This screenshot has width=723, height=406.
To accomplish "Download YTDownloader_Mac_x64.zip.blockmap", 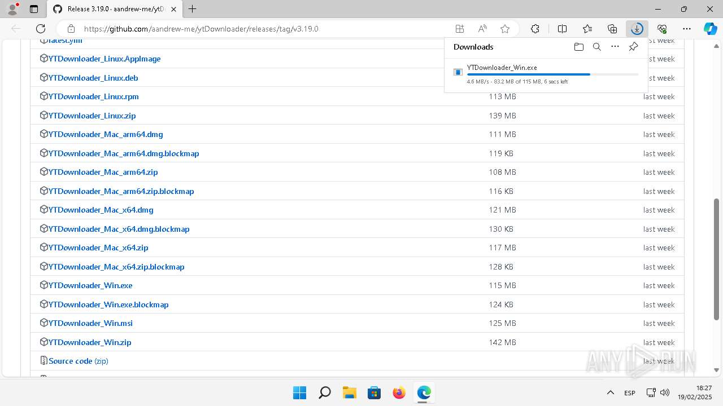I will tap(116, 267).
